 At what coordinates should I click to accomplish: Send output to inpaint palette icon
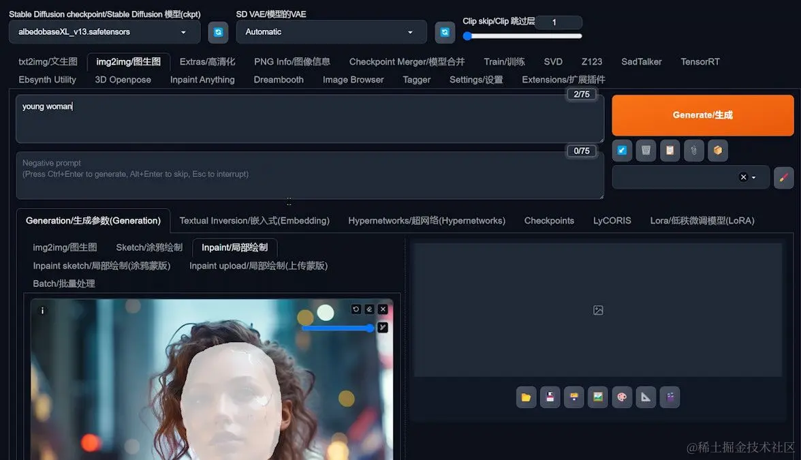(x=622, y=397)
